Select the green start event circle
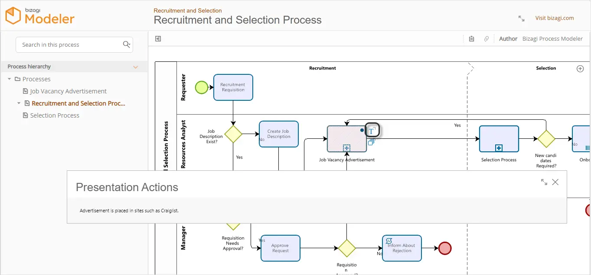The width and height of the screenshot is (591, 275). coord(202,87)
